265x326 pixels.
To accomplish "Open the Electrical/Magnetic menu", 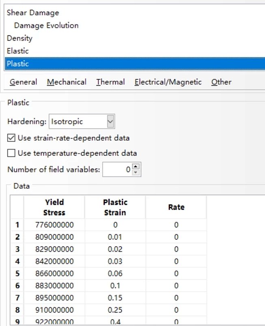I will point(168,82).
